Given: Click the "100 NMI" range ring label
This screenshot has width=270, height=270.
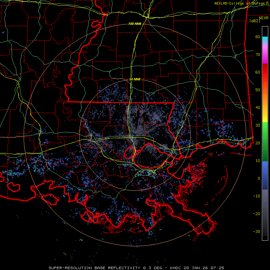Looking at the screenshot, I should (x=134, y=24).
